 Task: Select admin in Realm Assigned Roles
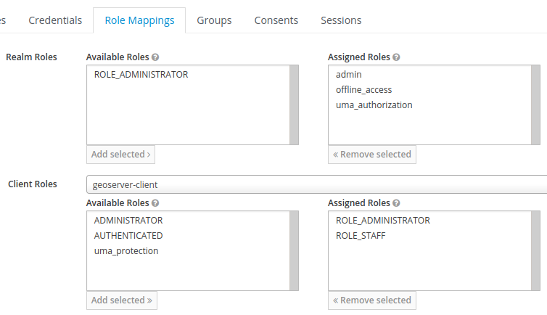[349, 74]
